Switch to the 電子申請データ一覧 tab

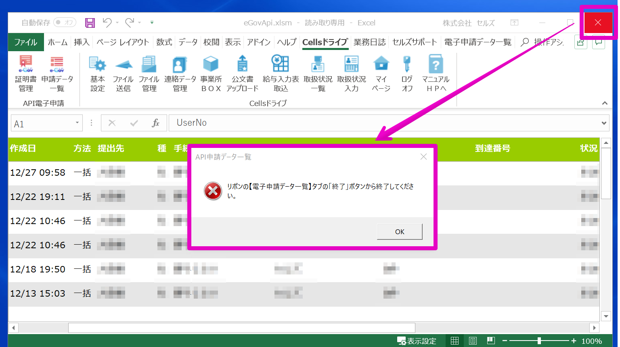point(478,42)
